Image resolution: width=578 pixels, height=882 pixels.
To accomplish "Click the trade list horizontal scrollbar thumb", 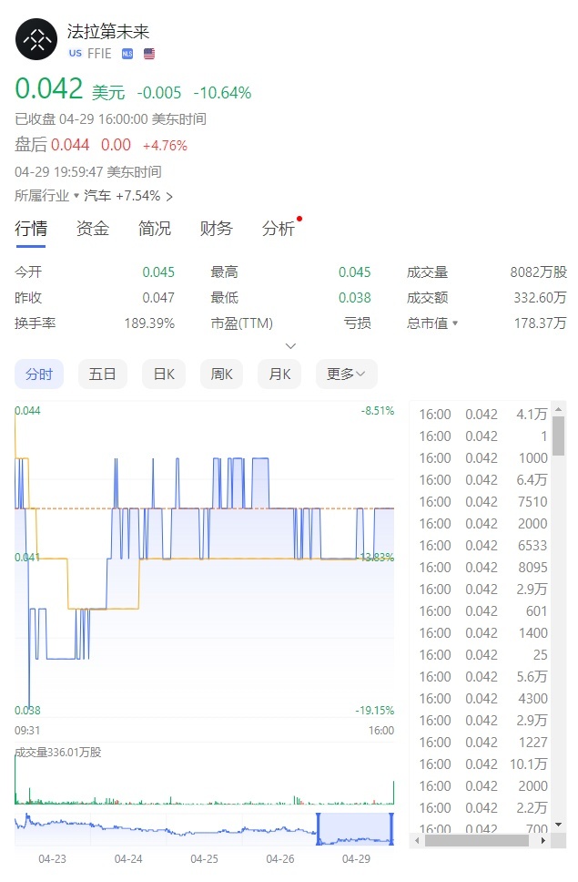I will [476, 840].
